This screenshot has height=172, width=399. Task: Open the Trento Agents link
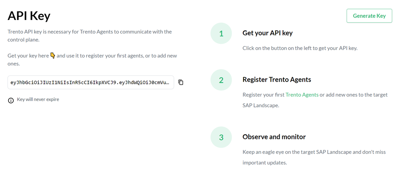point(302,95)
